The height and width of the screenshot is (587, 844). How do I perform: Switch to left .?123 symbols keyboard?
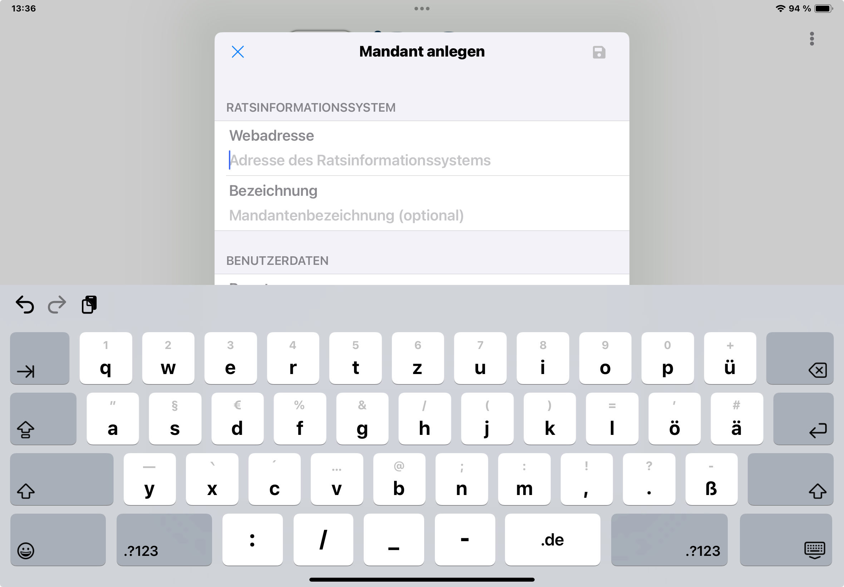pyautogui.click(x=164, y=539)
